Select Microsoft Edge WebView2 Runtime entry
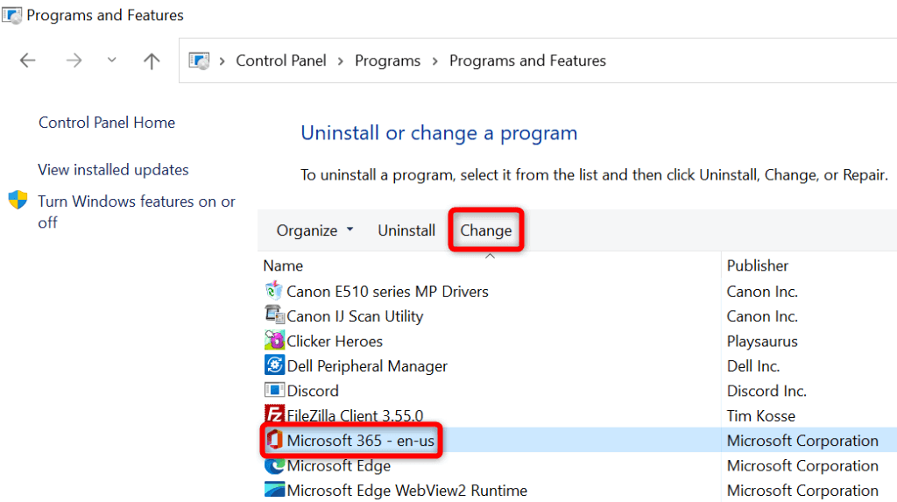 pyautogui.click(x=406, y=491)
